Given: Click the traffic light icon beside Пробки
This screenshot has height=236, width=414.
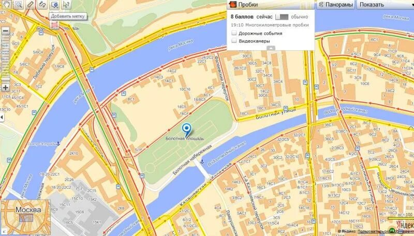Looking at the screenshot, I should pyautogui.click(x=232, y=5).
